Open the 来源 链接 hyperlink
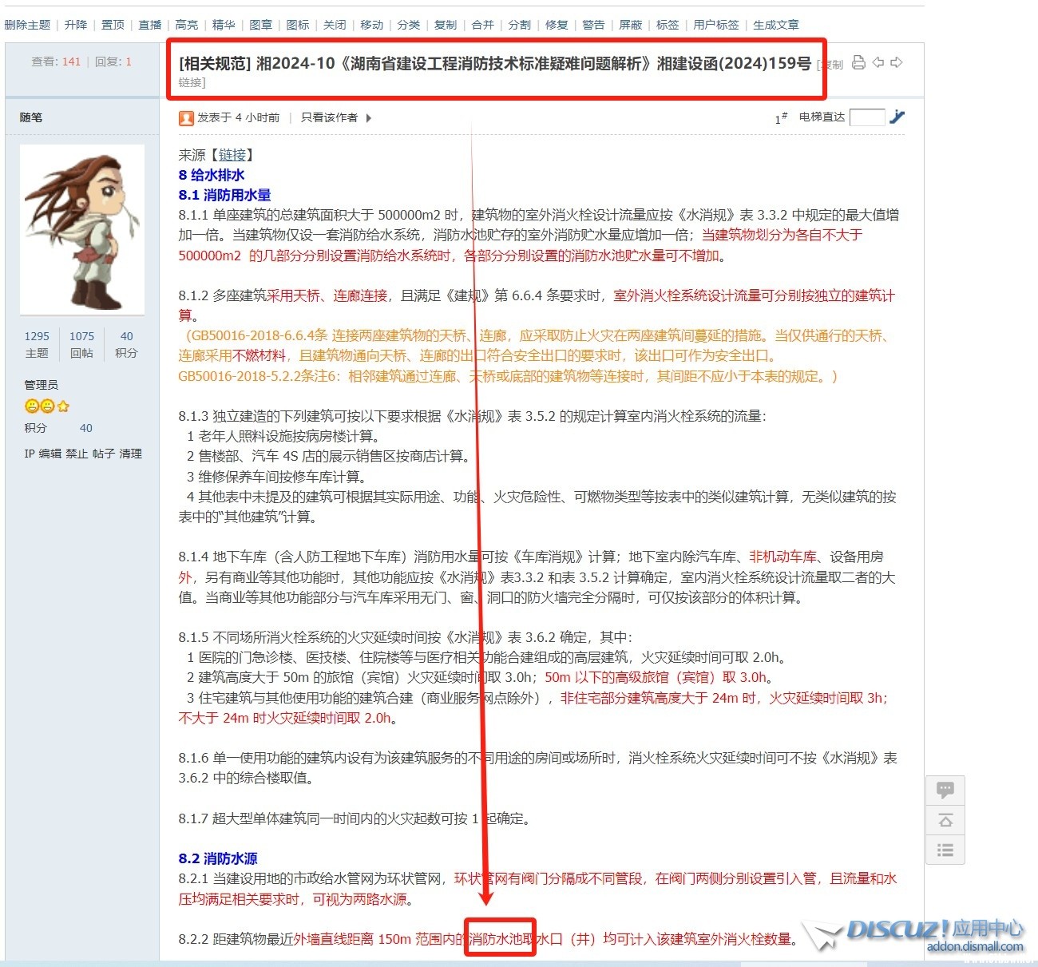This screenshot has width=1038, height=967. 232,155
